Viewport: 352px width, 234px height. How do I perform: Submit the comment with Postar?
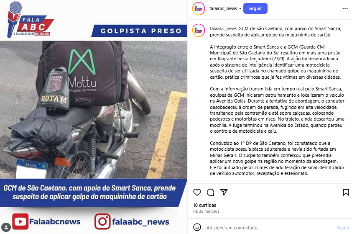[x=343, y=228]
